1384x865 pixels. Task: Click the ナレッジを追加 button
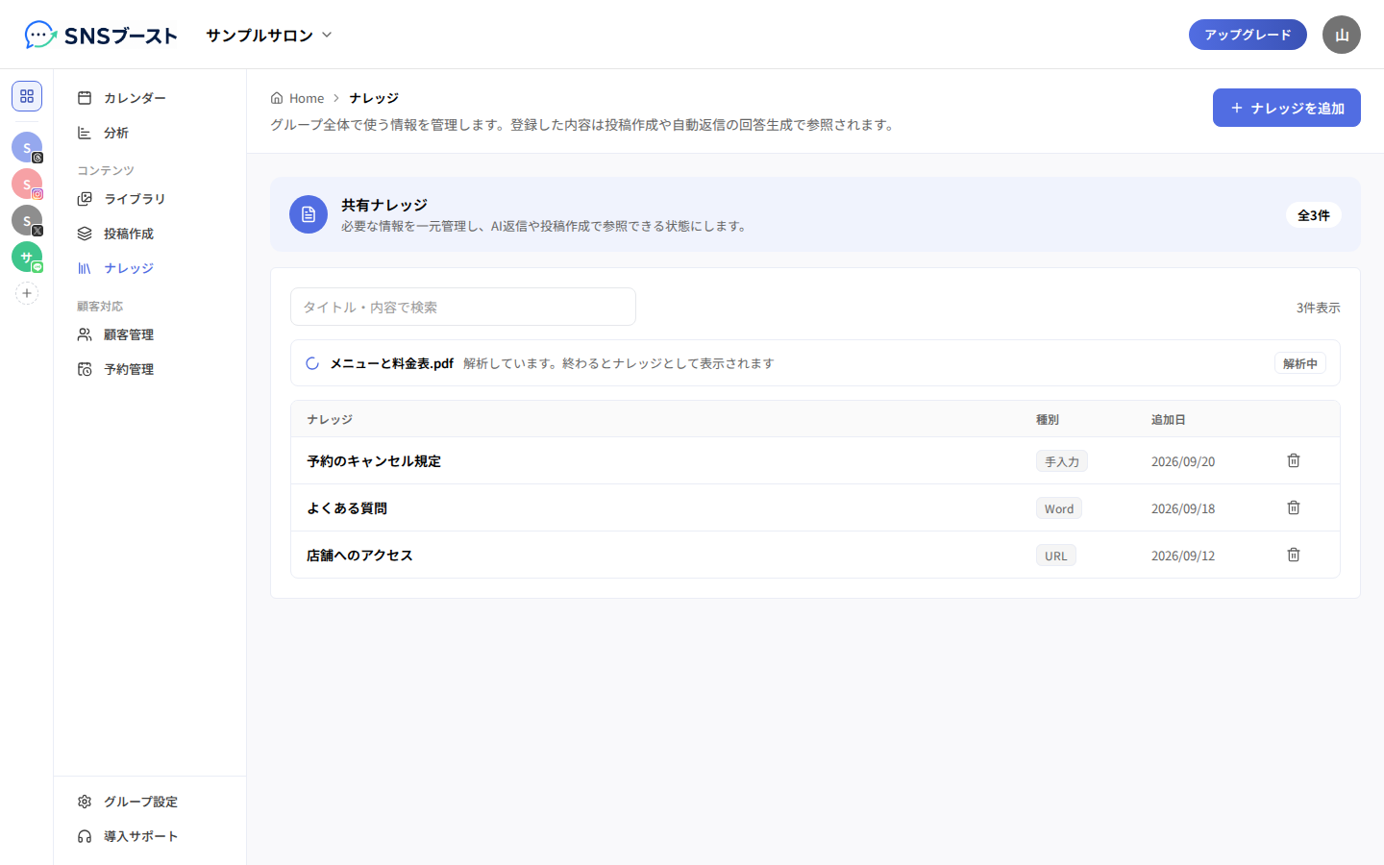[x=1287, y=108]
